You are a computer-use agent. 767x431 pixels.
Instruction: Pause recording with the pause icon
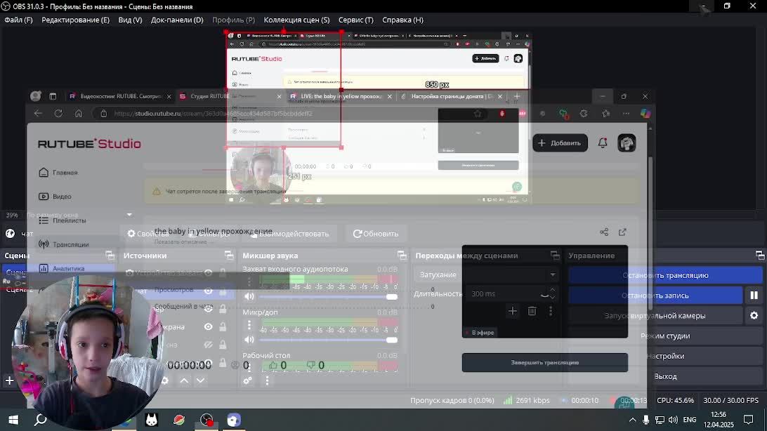tap(754, 295)
